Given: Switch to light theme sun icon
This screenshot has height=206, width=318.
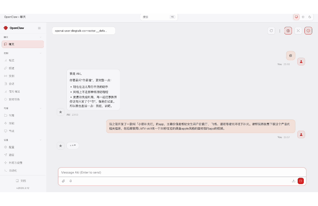Looking at the screenshot, I should pyautogui.click(x=303, y=17).
